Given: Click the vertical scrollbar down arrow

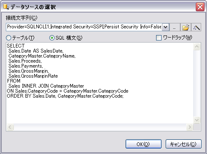Looking at the screenshot, I should (x=197, y=120).
